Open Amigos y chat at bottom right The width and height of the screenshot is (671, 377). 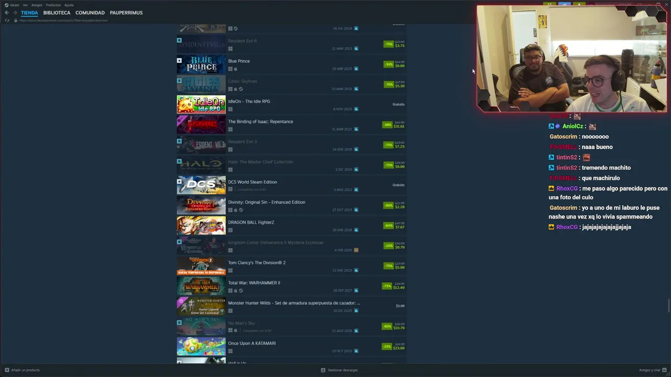[652, 370]
